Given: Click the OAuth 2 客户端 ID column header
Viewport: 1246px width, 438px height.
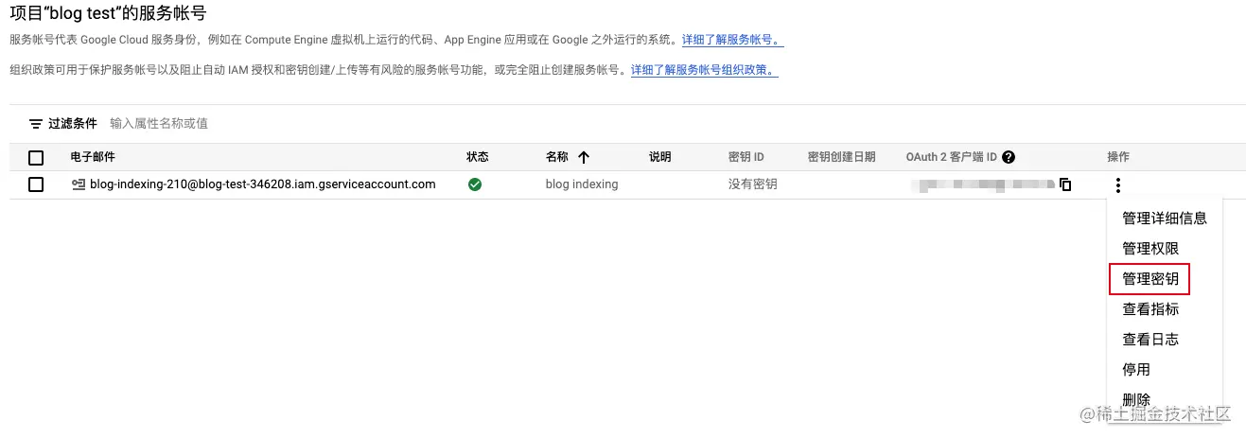Looking at the screenshot, I should point(951,157).
